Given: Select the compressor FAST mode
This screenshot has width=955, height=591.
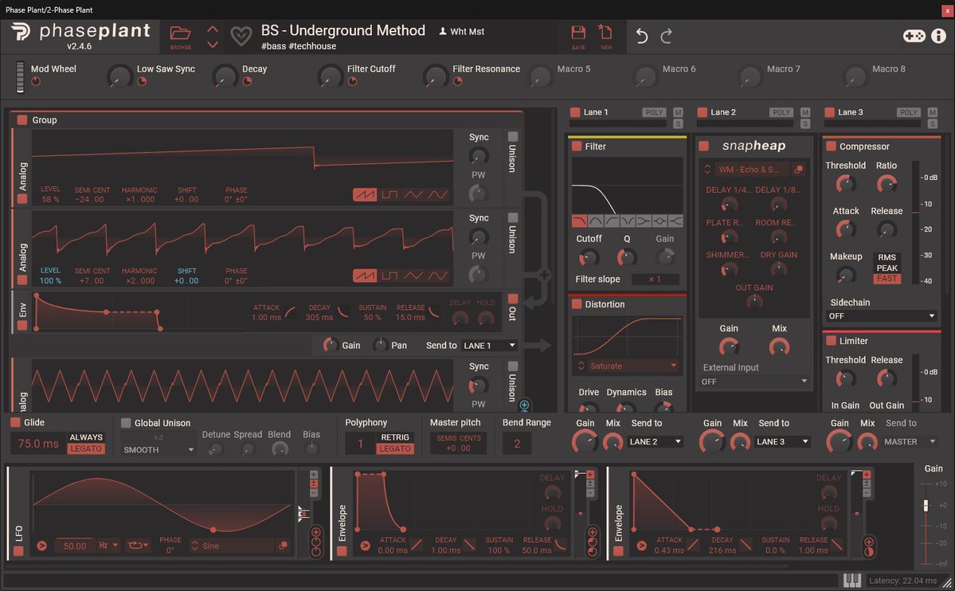Looking at the screenshot, I should click(x=887, y=279).
